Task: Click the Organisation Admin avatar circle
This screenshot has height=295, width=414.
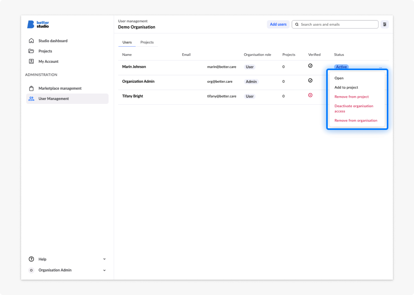Action: click(31, 270)
